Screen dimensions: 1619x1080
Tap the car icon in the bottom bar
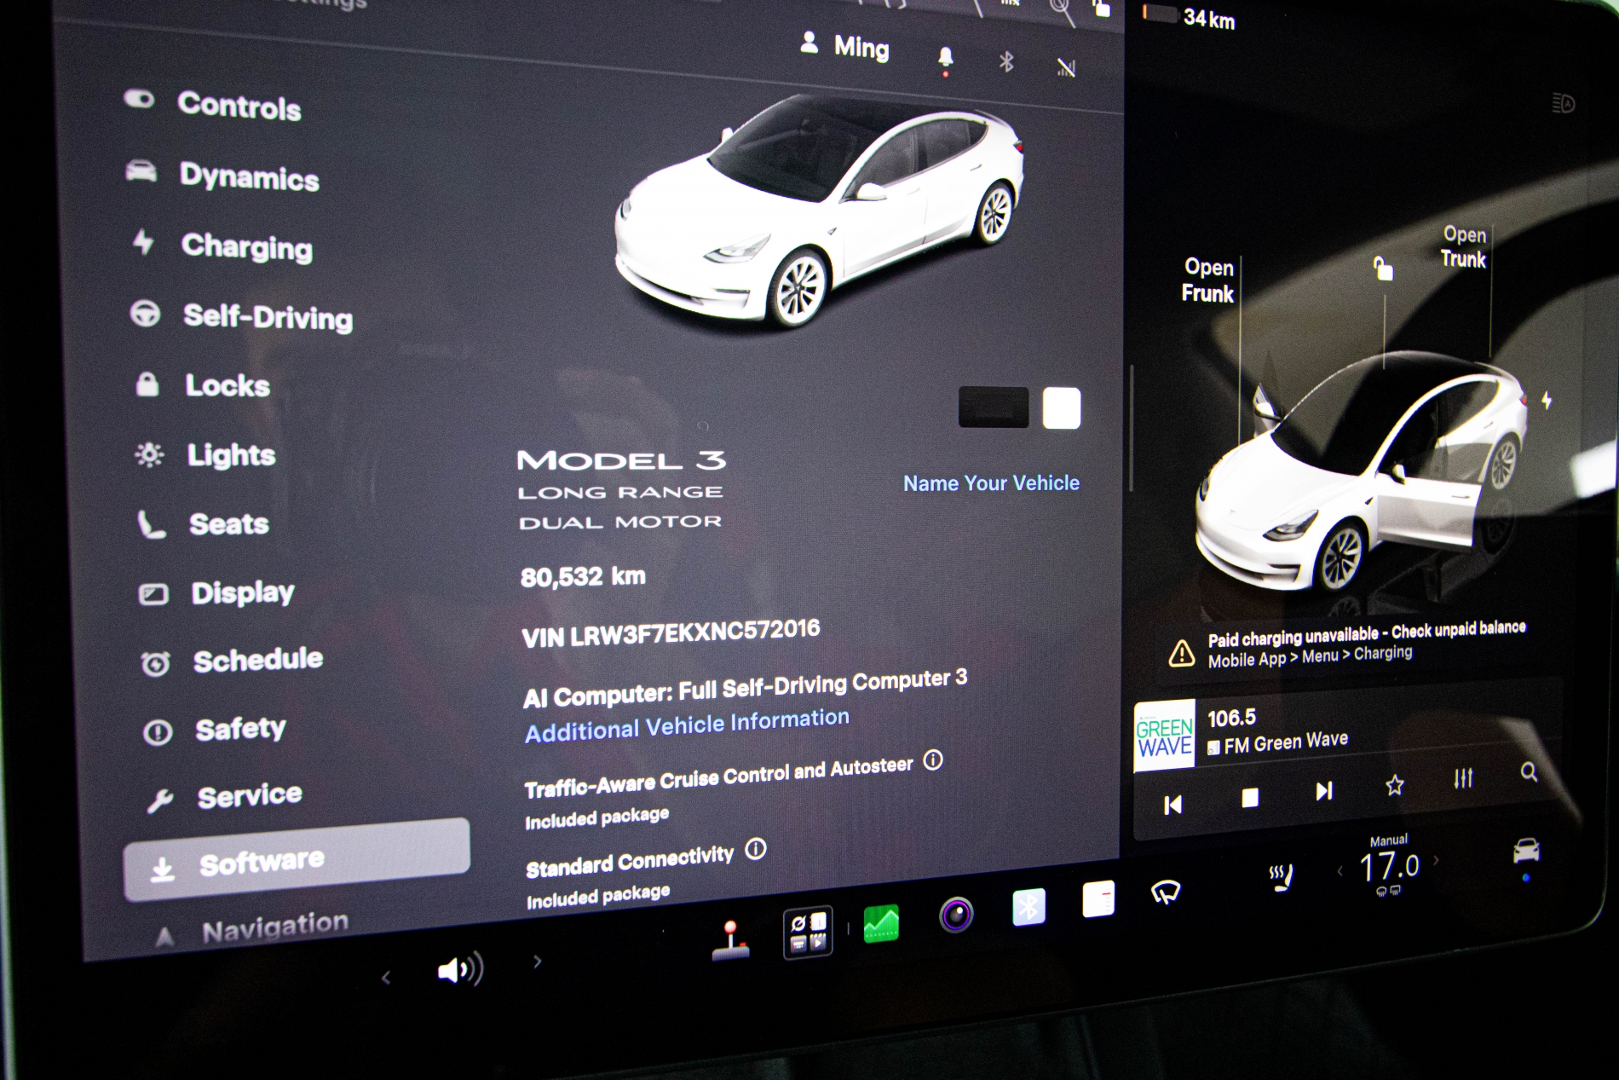[1526, 850]
